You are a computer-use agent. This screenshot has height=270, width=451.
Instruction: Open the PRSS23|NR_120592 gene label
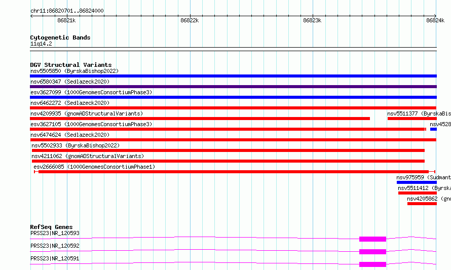[x=55, y=246]
